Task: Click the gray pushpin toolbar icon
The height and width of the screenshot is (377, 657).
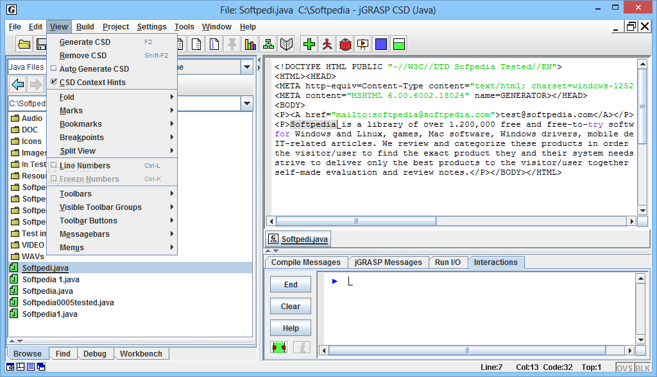Action: (x=232, y=44)
